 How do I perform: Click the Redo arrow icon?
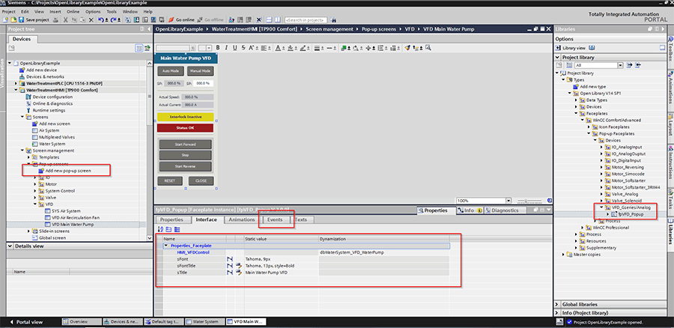[x=114, y=19]
